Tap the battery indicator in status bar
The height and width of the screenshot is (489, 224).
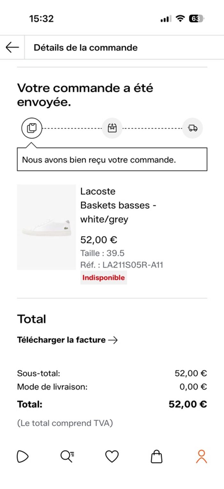click(x=196, y=19)
